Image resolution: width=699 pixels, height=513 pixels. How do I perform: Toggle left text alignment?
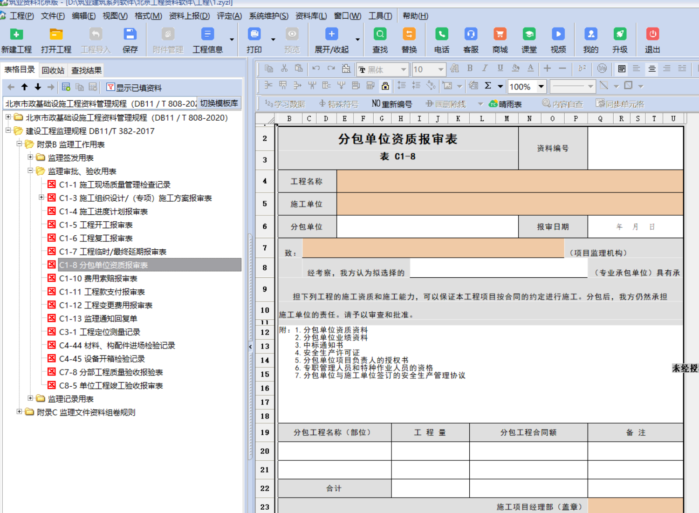coord(637,68)
